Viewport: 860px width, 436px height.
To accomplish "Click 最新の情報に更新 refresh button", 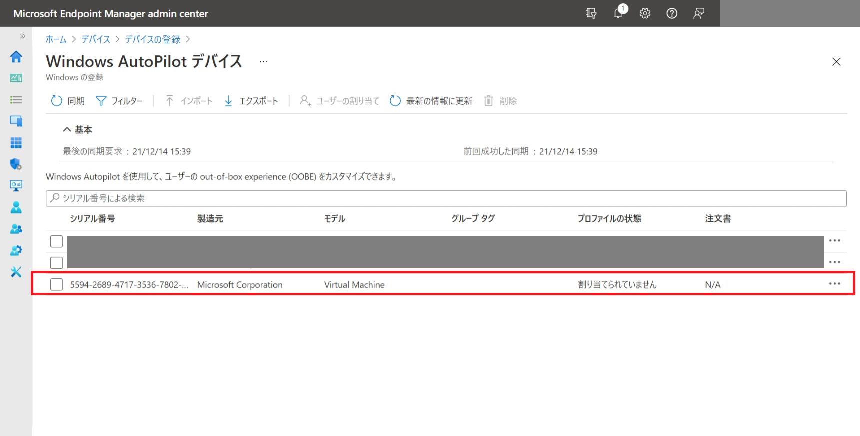I will tap(431, 101).
